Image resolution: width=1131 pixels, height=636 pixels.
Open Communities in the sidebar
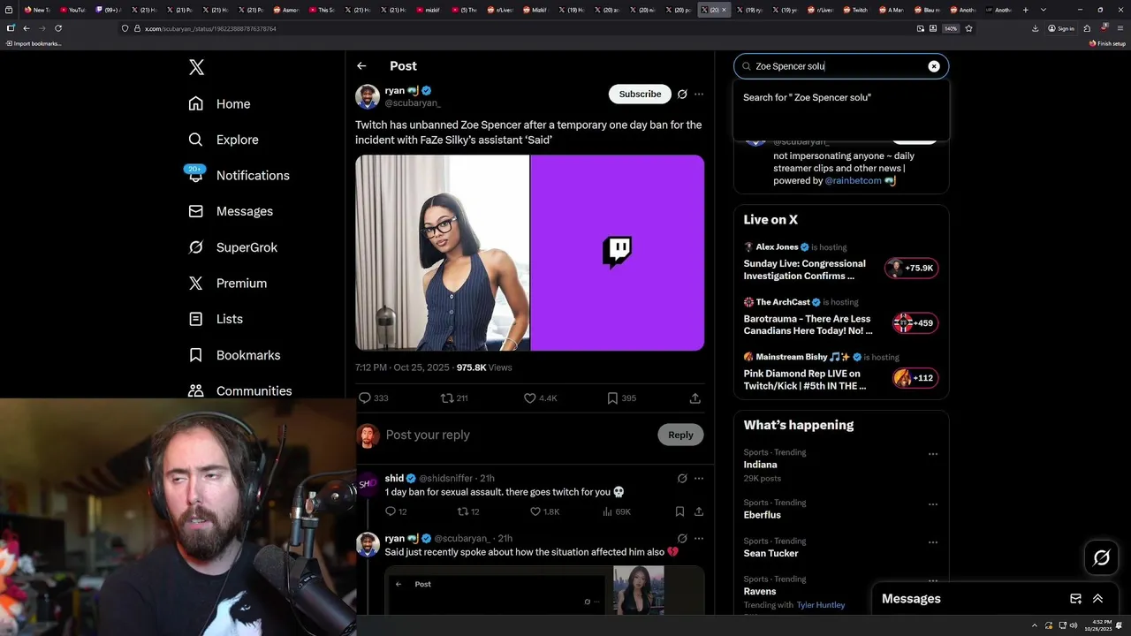pos(240,390)
